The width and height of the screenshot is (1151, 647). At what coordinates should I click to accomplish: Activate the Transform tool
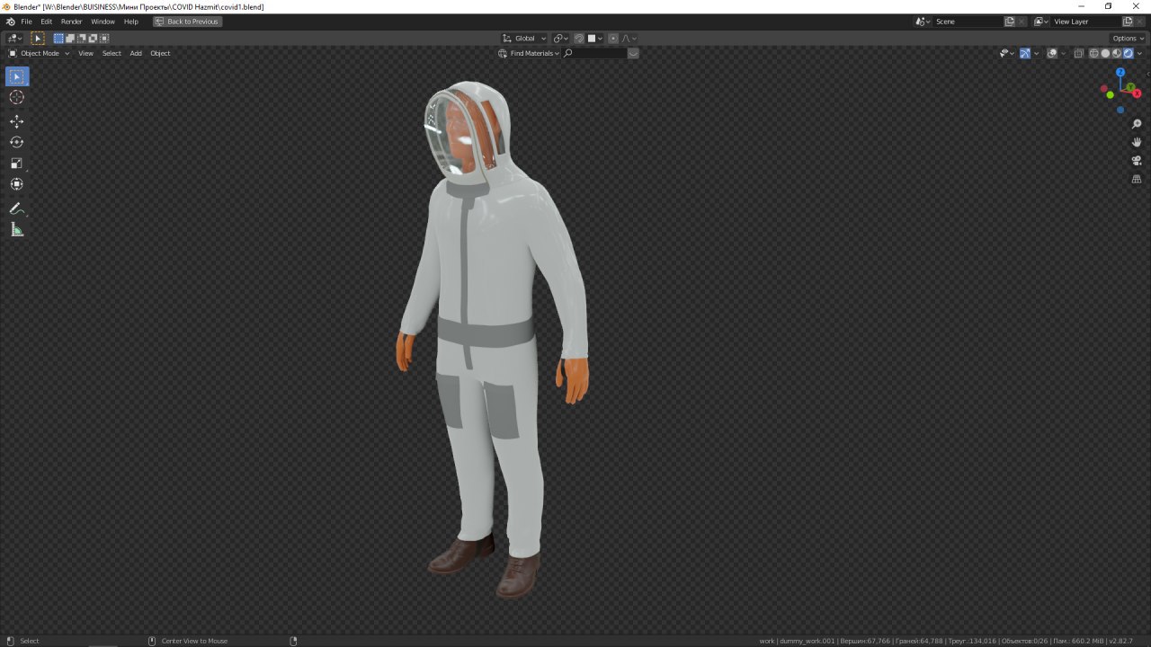click(x=16, y=183)
